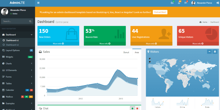Viewport: 220px width, 110px height.
Task: Click the Forms edit icon in sidebar
Action: pyautogui.click(x=3, y=77)
